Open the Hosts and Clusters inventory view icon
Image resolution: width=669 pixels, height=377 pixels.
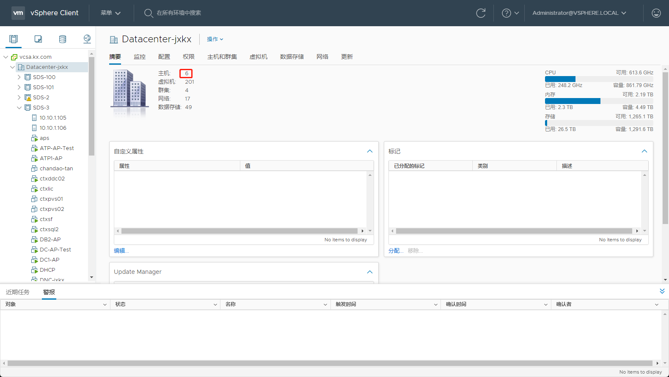(x=14, y=39)
